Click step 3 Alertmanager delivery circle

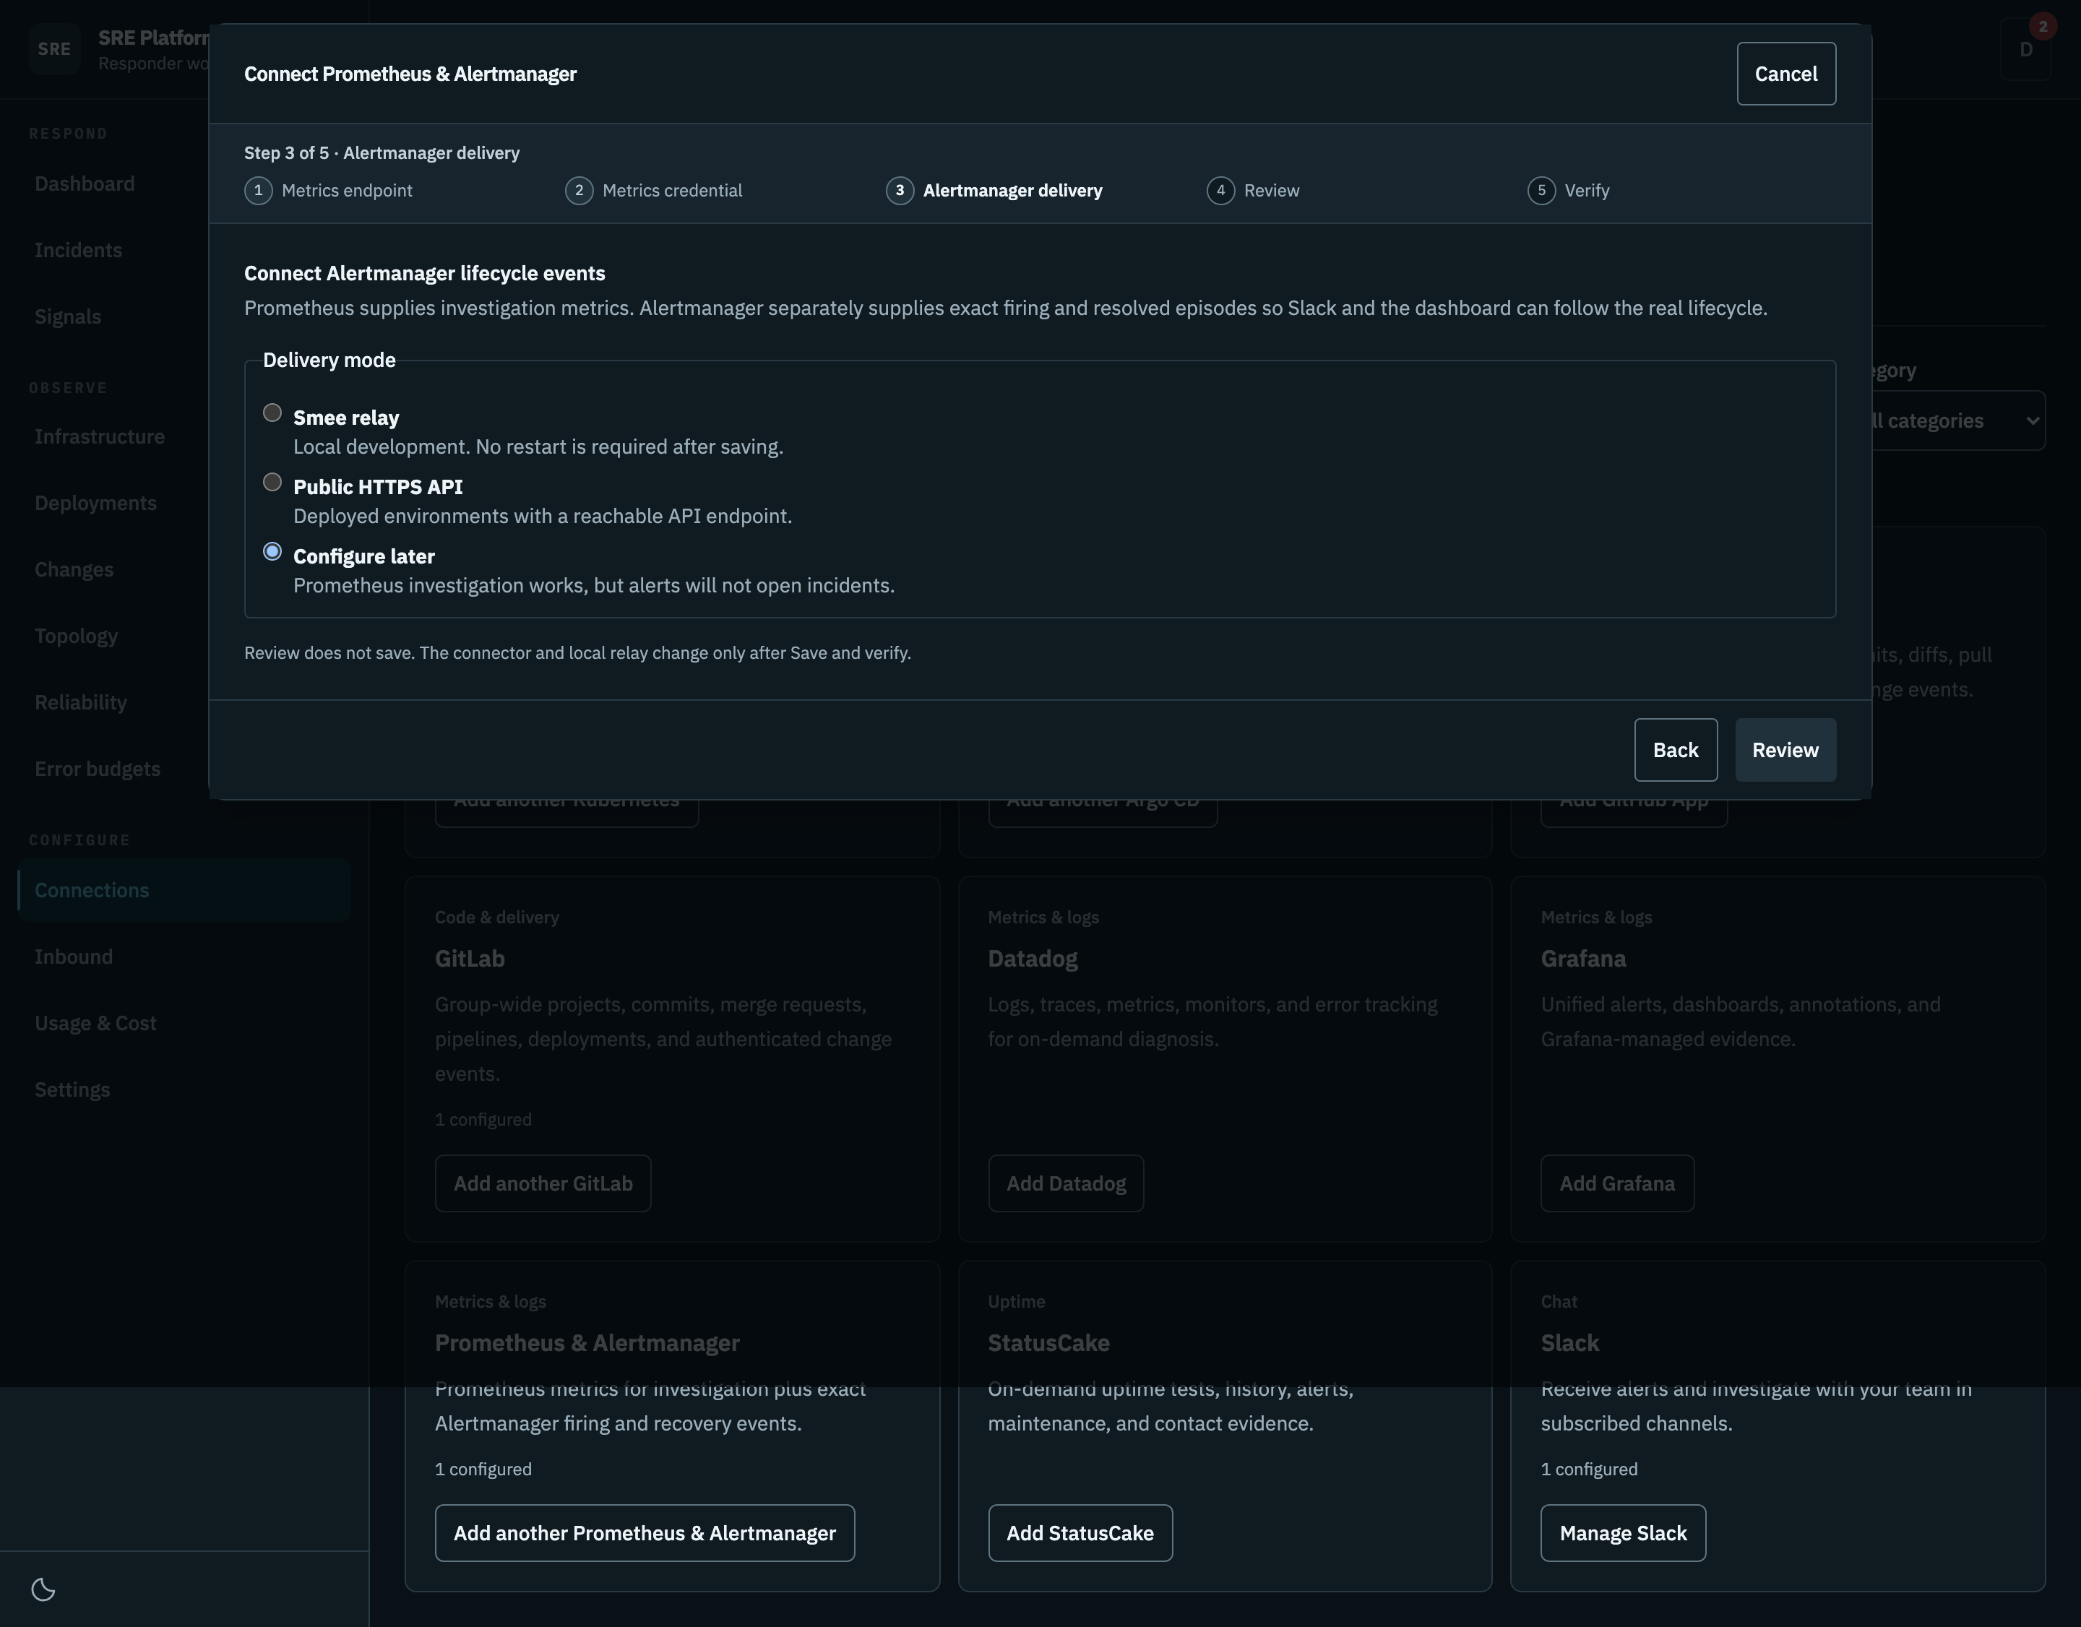(900, 191)
